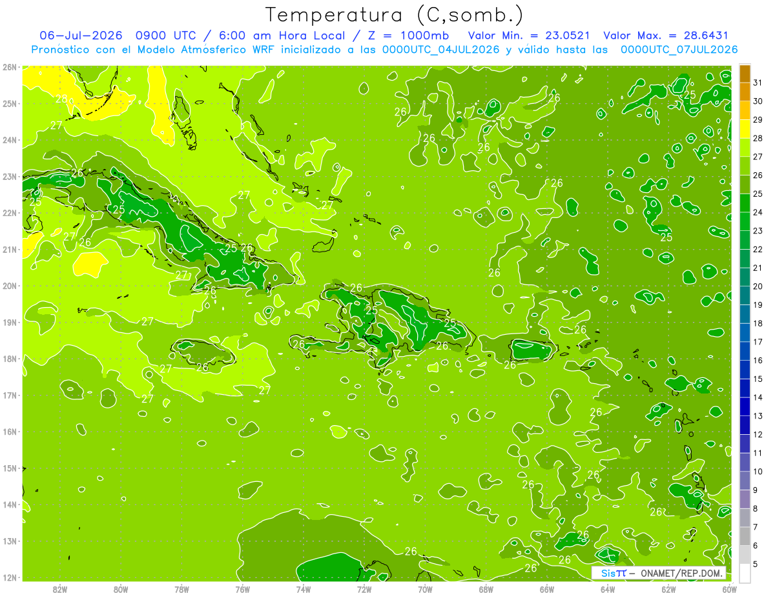Click the 20 value on the color scale
The image size is (775, 598).
click(758, 286)
